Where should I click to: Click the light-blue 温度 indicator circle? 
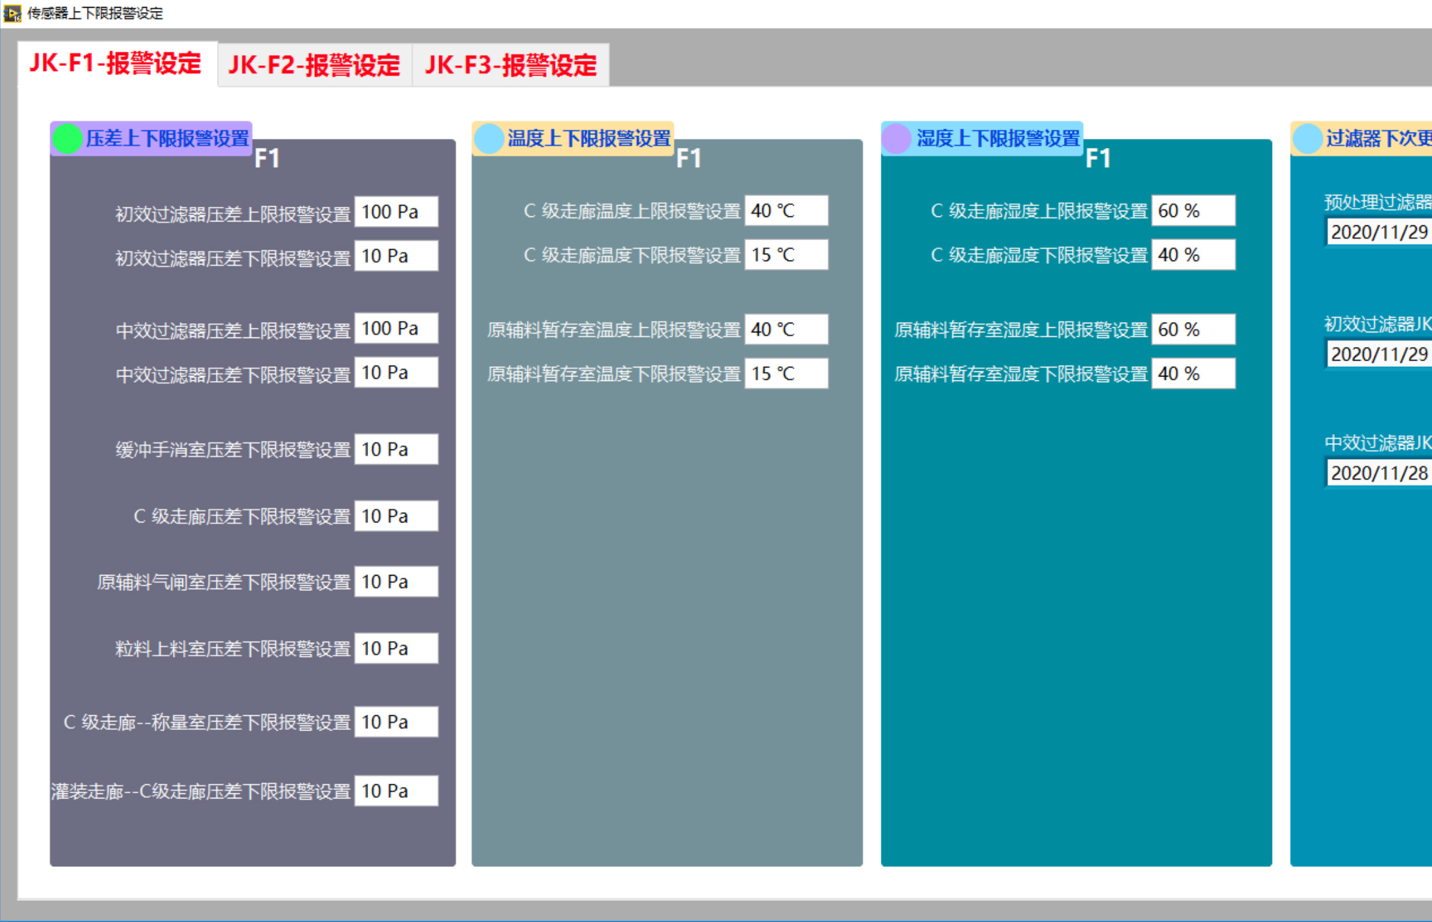pyautogui.click(x=489, y=139)
